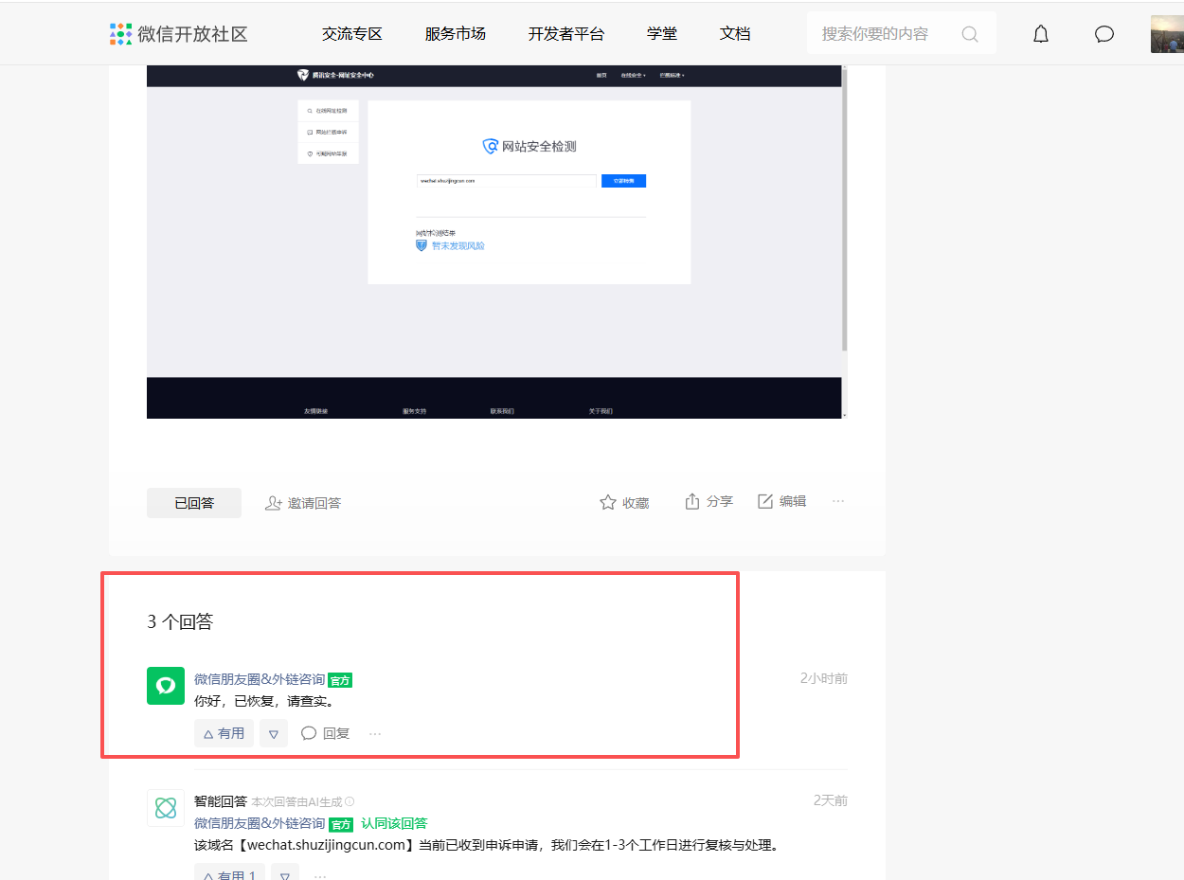Open the question's more options ellipsis
Viewport: 1184px width, 880px height.
coord(838,501)
